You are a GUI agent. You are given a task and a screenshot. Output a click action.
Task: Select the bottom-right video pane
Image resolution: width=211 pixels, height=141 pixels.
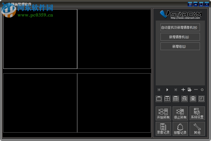(x=114, y=103)
